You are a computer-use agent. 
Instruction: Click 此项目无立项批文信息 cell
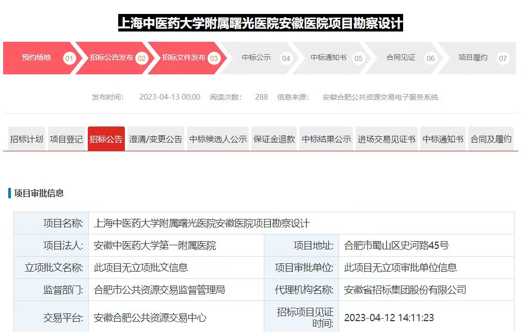[x=176, y=267]
